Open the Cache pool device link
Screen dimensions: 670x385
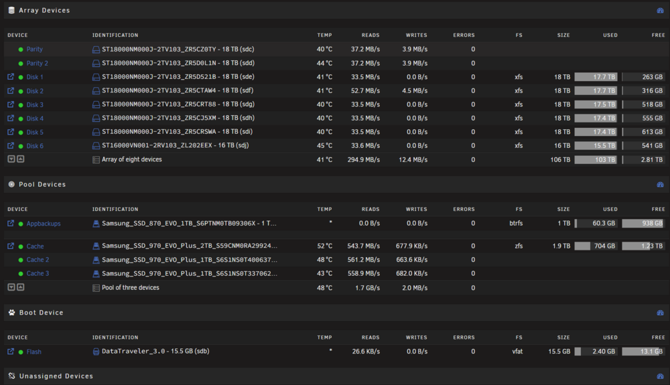tap(35, 246)
